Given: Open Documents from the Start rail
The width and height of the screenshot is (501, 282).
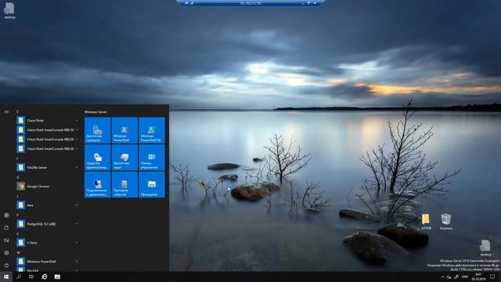Looking at the screenshot, I should tap(6, 228).
